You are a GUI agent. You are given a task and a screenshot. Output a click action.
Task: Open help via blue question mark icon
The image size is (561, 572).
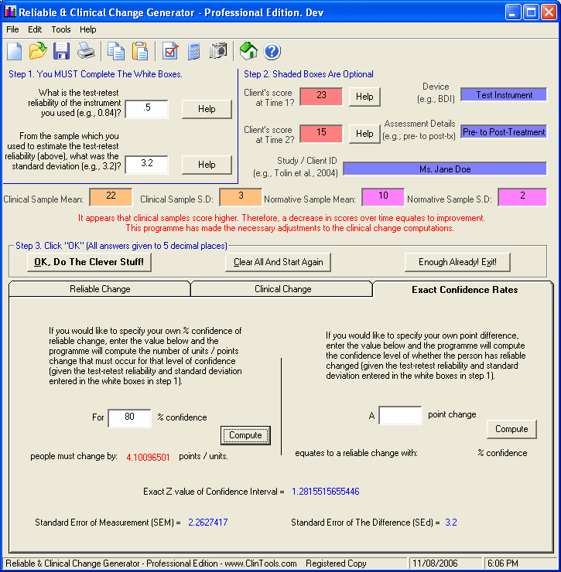272,52
